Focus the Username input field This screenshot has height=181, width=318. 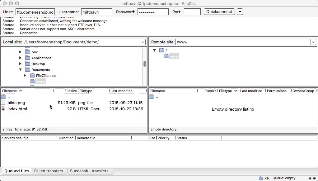(x=97, y=12)
